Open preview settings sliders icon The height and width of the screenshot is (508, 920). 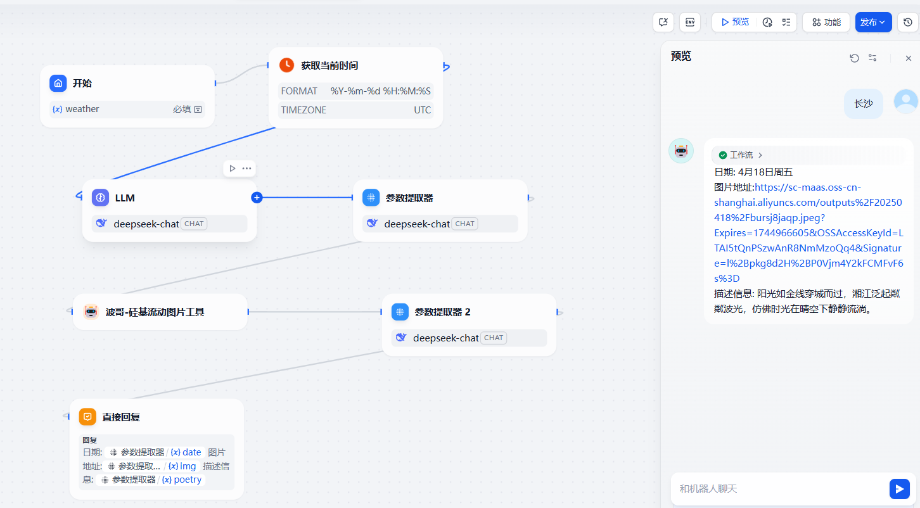[872, 58]
